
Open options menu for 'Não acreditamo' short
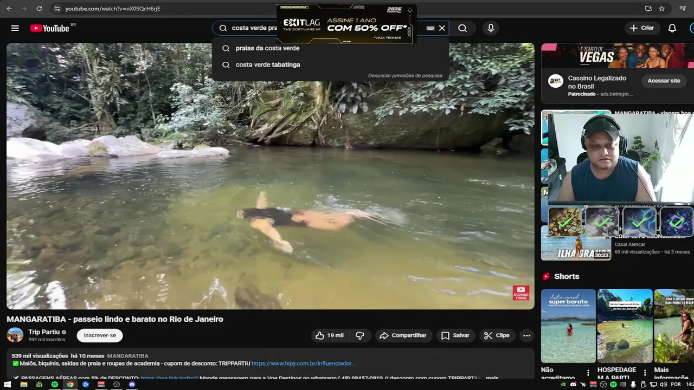(588, 373)
